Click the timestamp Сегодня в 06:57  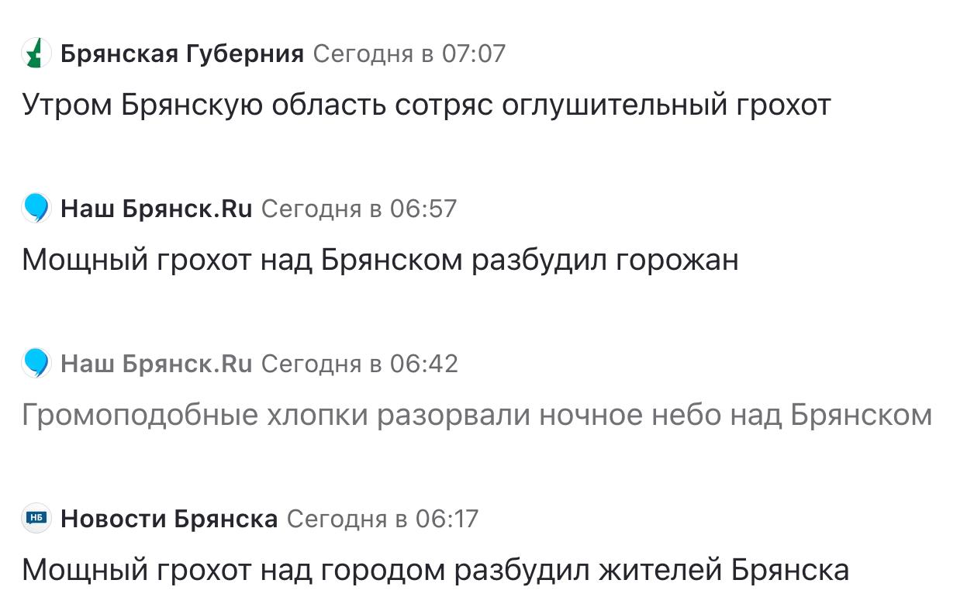pos(359,209)
